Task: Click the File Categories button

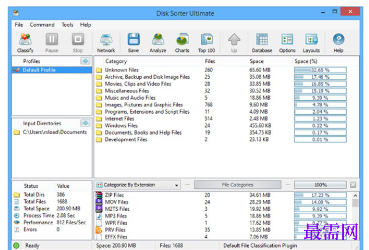Action: coord(237,185)
